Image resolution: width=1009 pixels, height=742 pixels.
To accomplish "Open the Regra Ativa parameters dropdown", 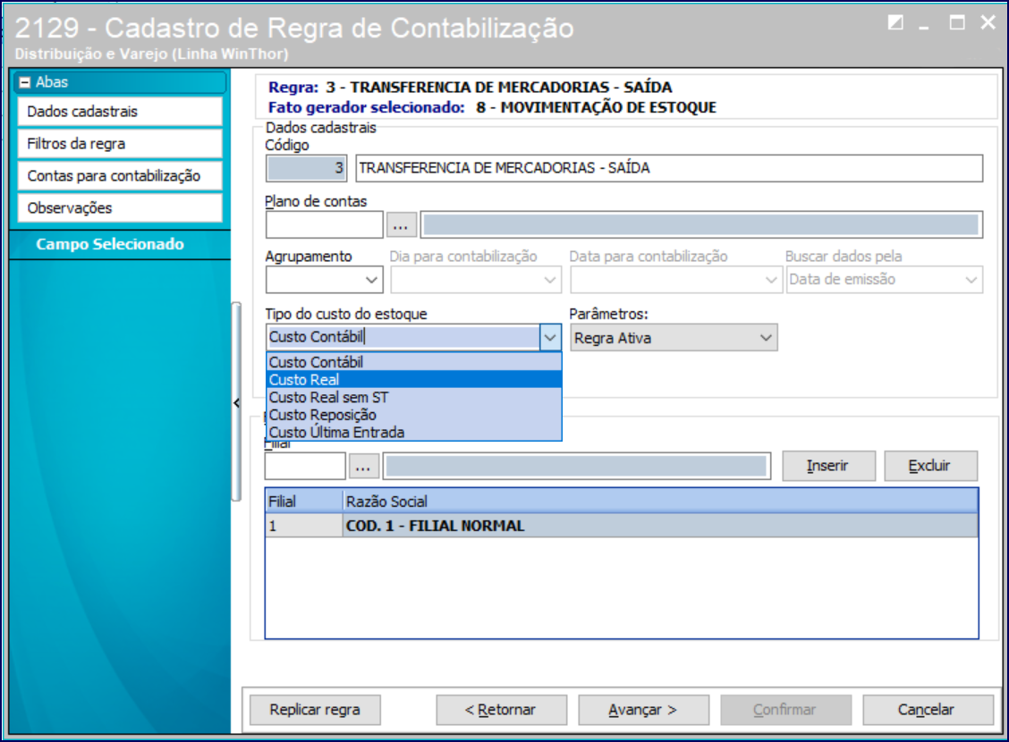I will coord(674,338).
